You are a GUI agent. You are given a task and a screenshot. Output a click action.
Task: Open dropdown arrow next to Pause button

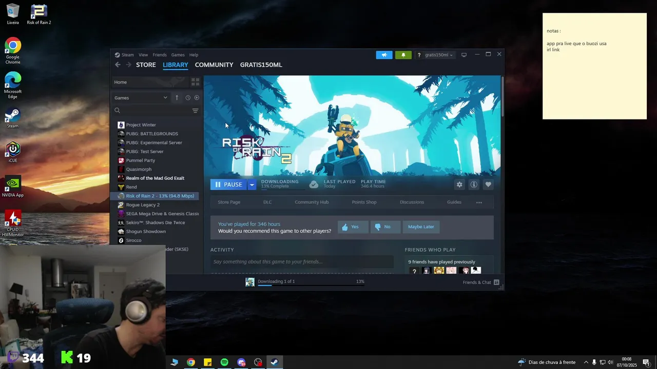(x=252, y=184)
